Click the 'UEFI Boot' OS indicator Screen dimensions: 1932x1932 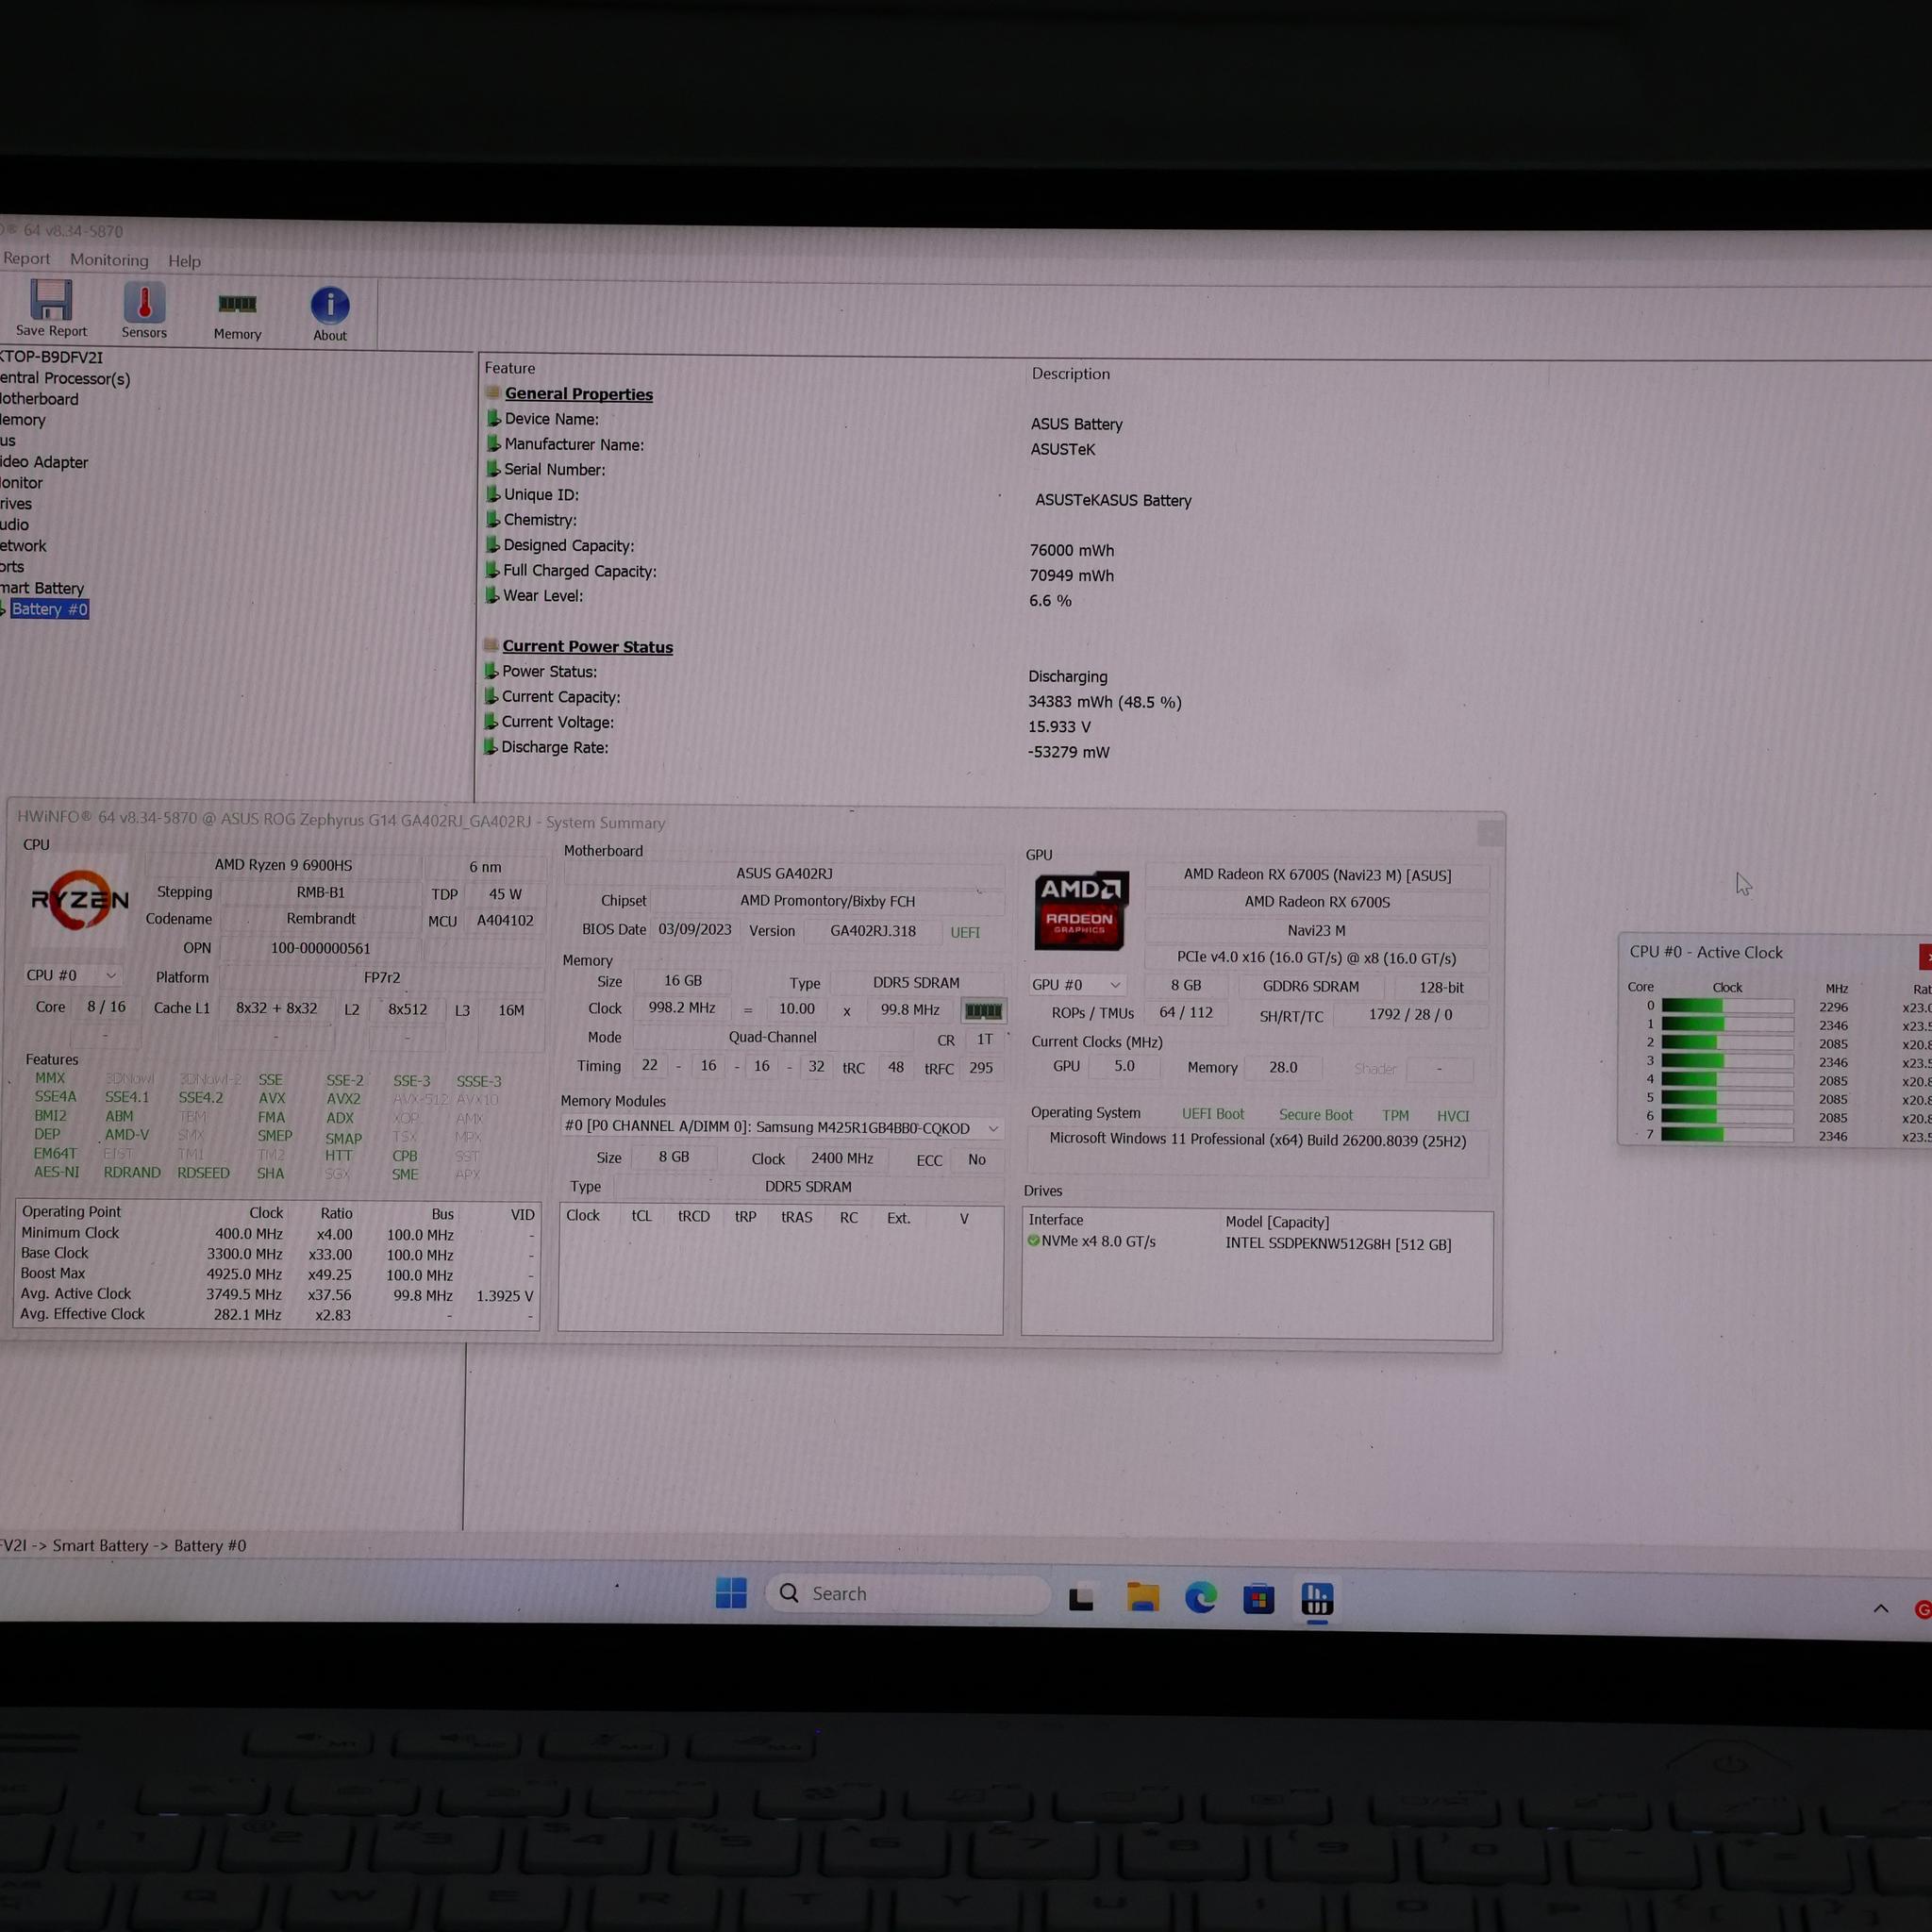1213,1113
